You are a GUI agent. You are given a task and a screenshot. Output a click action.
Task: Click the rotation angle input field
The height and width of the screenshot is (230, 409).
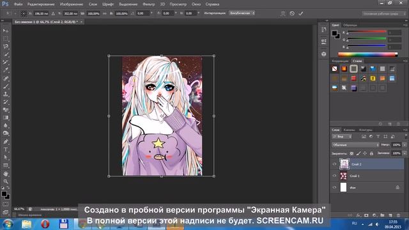[x=143, y=13]
